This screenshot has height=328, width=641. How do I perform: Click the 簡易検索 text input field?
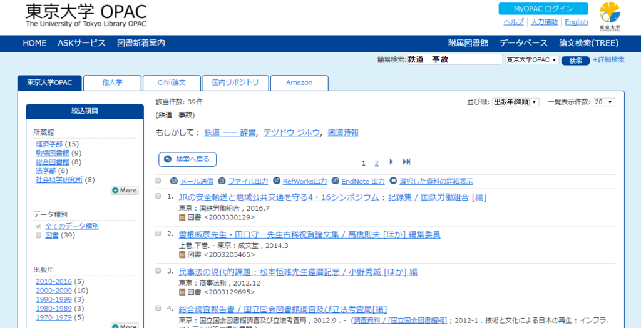tap(454, 59)
